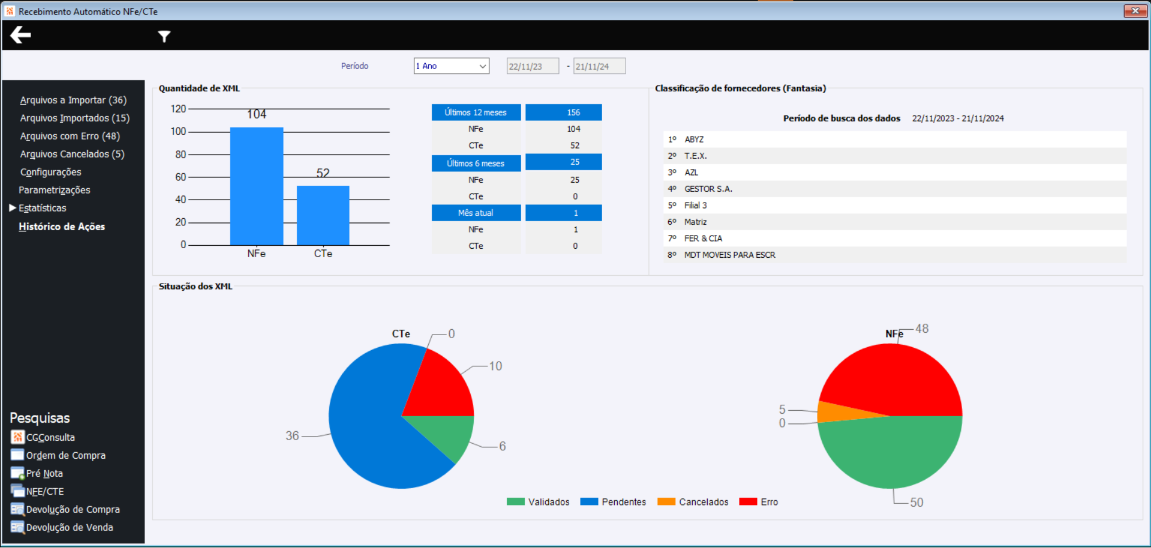Open the Parametrizações menu item

pos(55,190)
